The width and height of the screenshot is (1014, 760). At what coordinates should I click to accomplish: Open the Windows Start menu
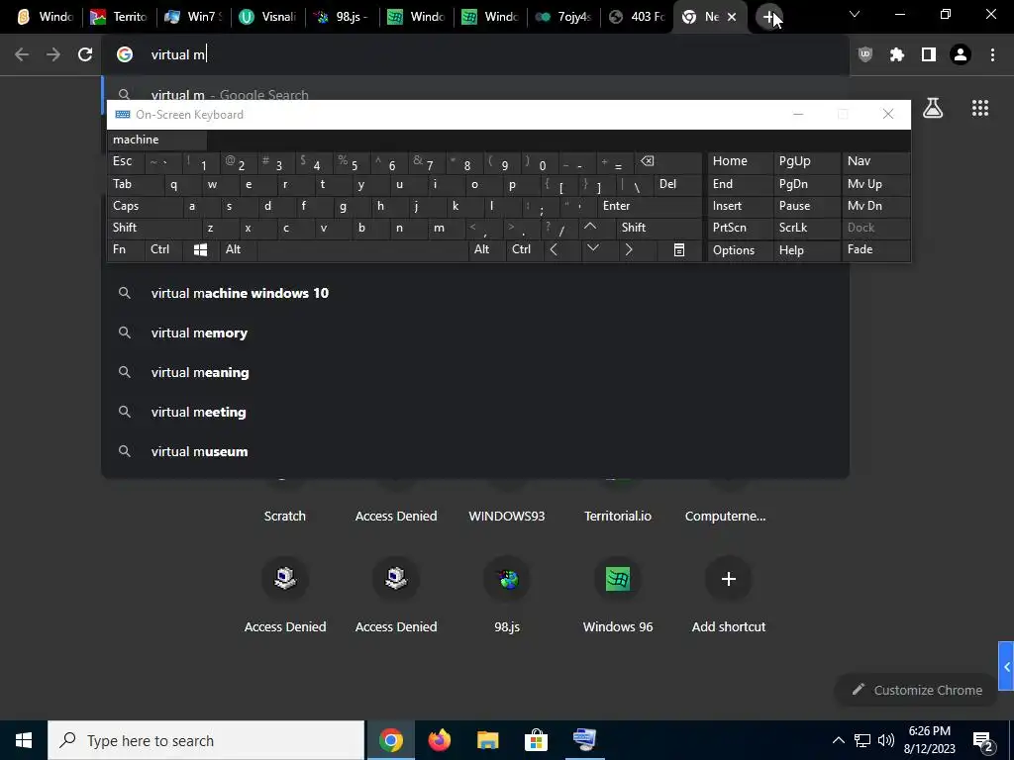click(x=24, y=740)
